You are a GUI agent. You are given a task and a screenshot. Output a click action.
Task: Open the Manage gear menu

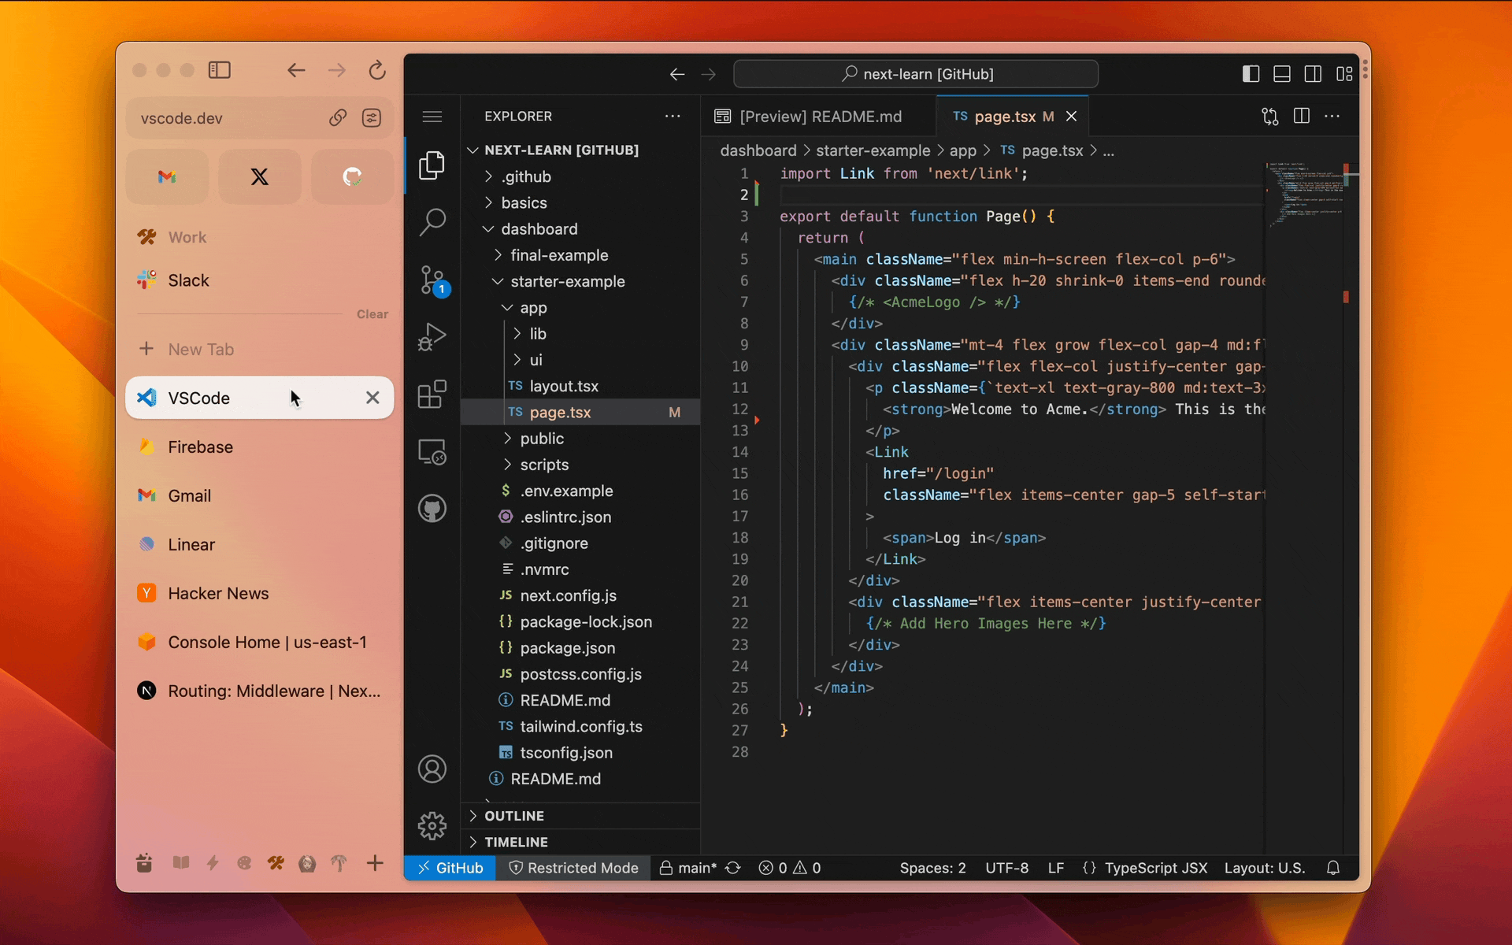432,825
